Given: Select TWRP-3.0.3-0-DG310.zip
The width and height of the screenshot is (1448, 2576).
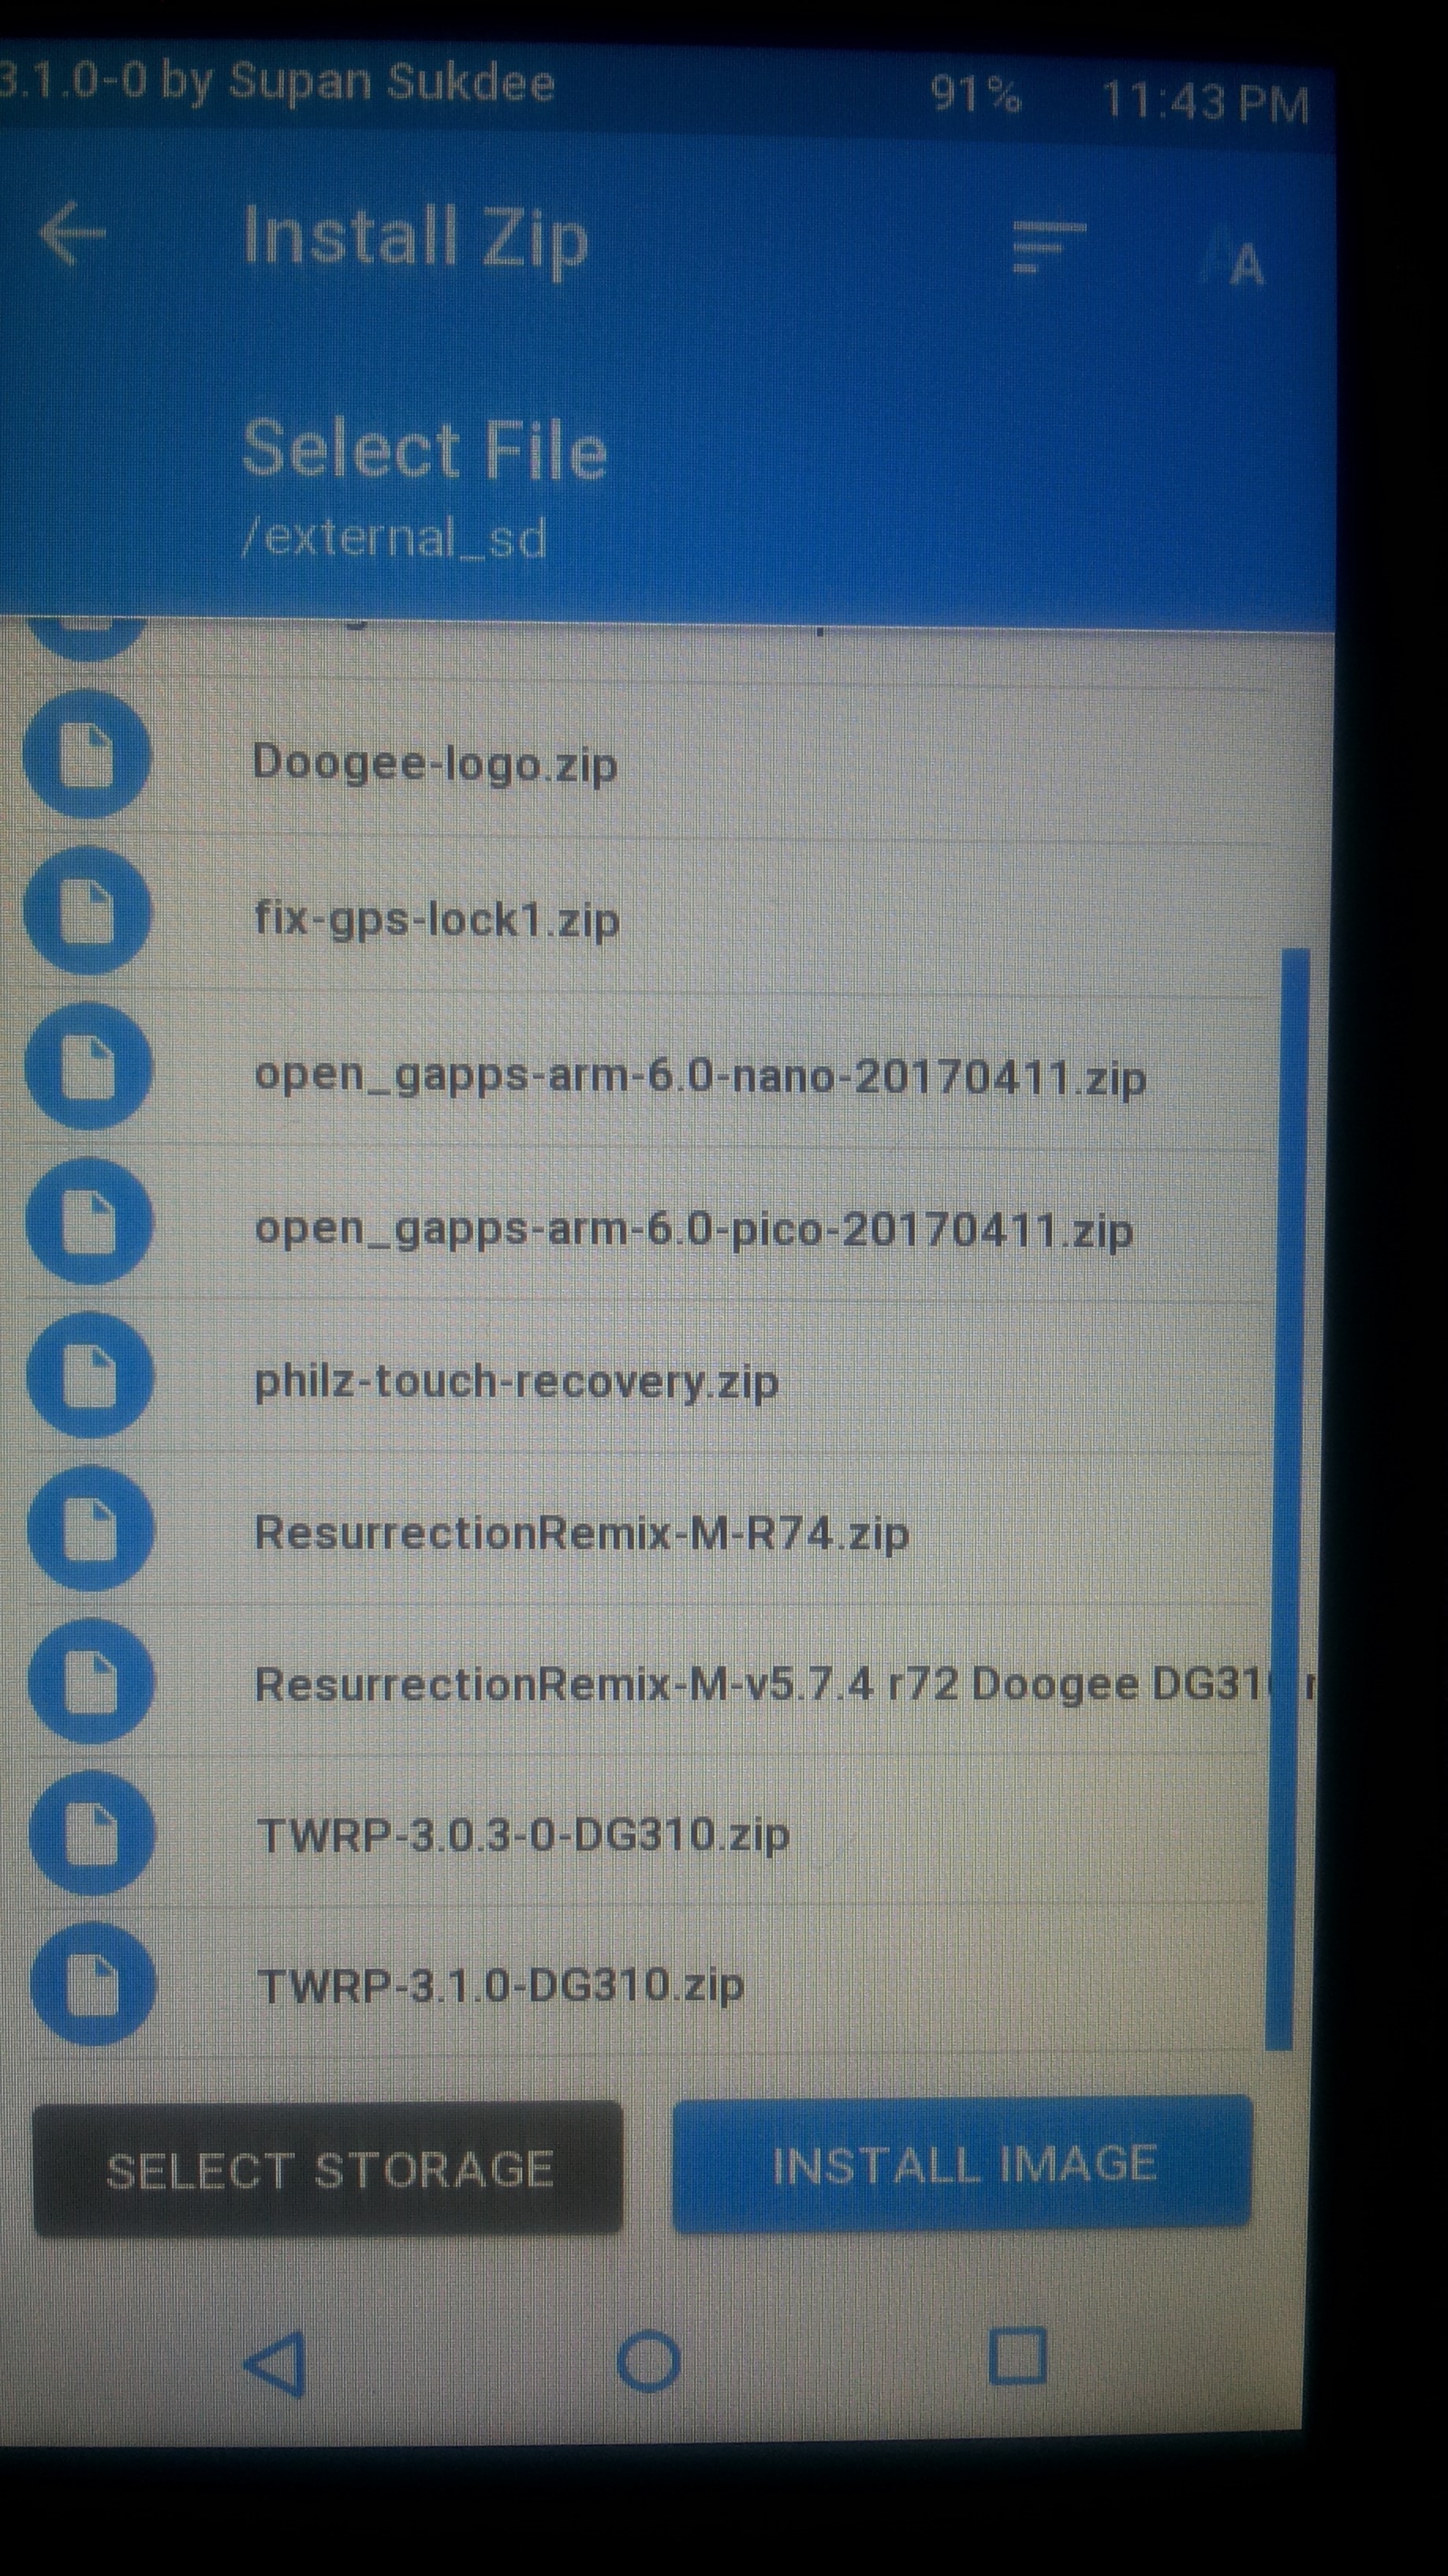Looking at the screenshot, I should 524,1836.
